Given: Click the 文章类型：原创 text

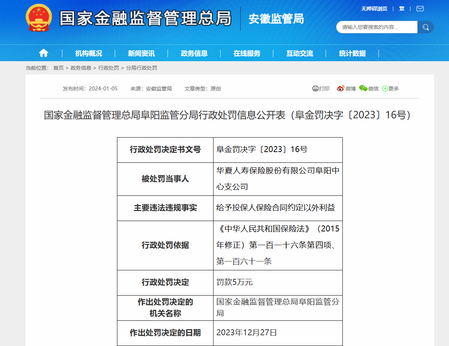Looking at the screenshot, I should (203, 89).
